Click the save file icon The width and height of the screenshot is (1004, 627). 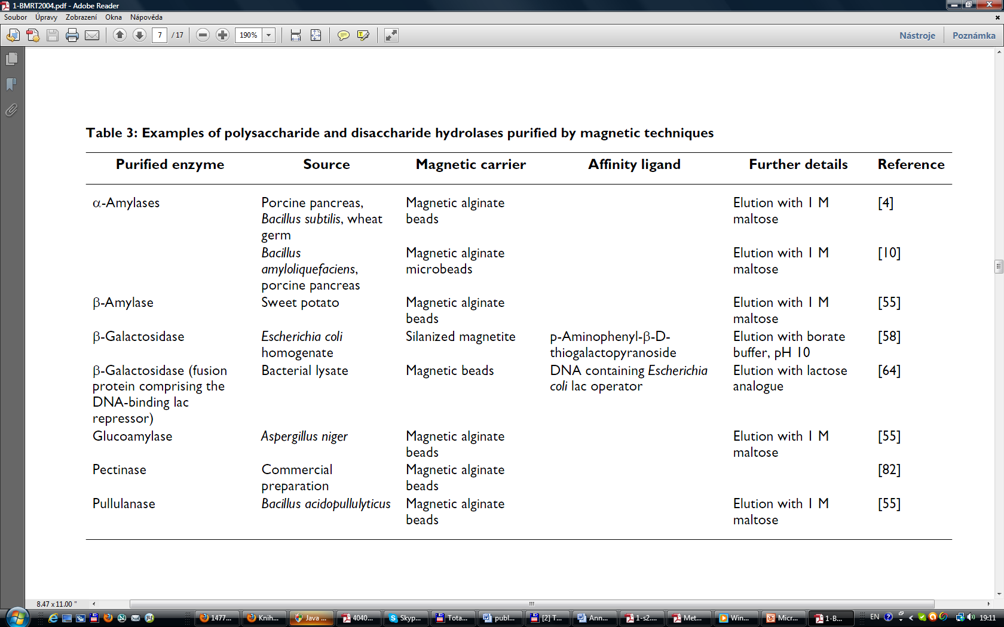[53, 35]
